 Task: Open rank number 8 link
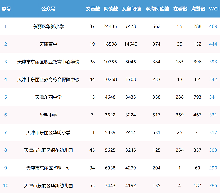(x=5, y=150)
